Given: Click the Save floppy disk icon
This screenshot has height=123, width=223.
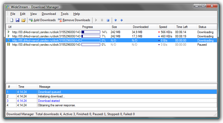Looking at the screenshot, I should 17,20.
